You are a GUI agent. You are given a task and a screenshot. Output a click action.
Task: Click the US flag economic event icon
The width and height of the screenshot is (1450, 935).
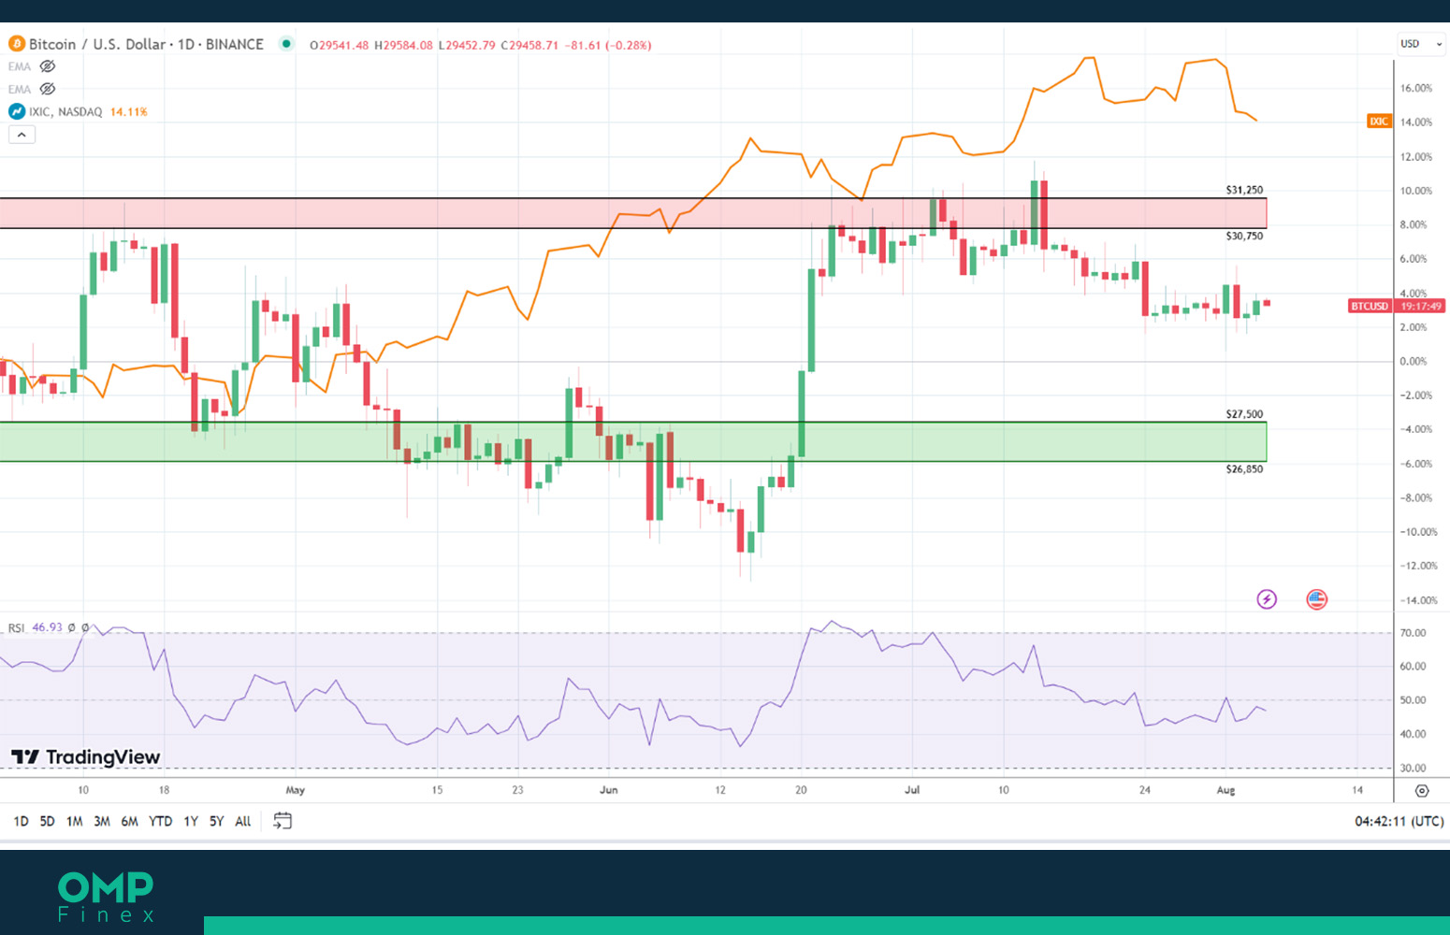[1317, 599]
